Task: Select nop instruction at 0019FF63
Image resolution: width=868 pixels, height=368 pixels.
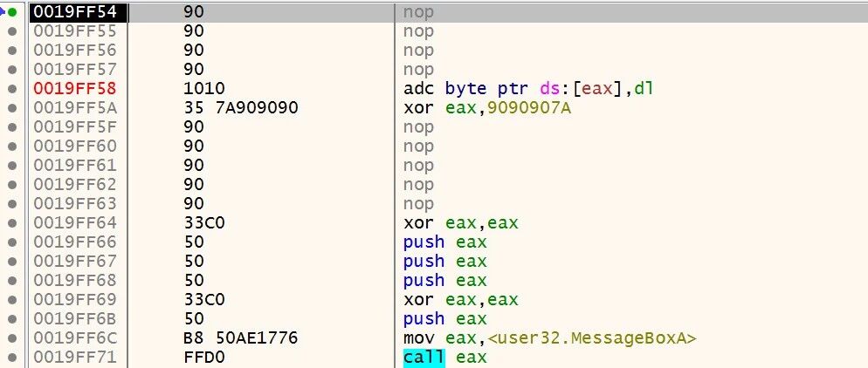Action: [418, 203]
